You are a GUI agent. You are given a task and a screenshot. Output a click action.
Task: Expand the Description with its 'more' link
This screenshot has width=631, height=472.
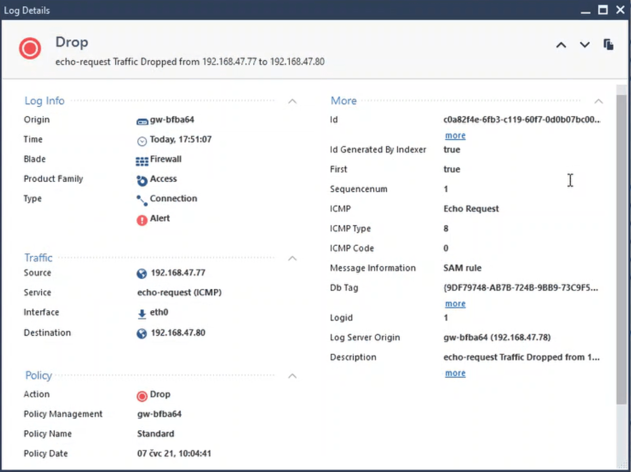pos(455,373)
